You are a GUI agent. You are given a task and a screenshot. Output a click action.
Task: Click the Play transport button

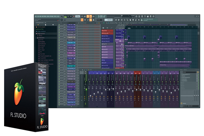click(x=68, y=16)
